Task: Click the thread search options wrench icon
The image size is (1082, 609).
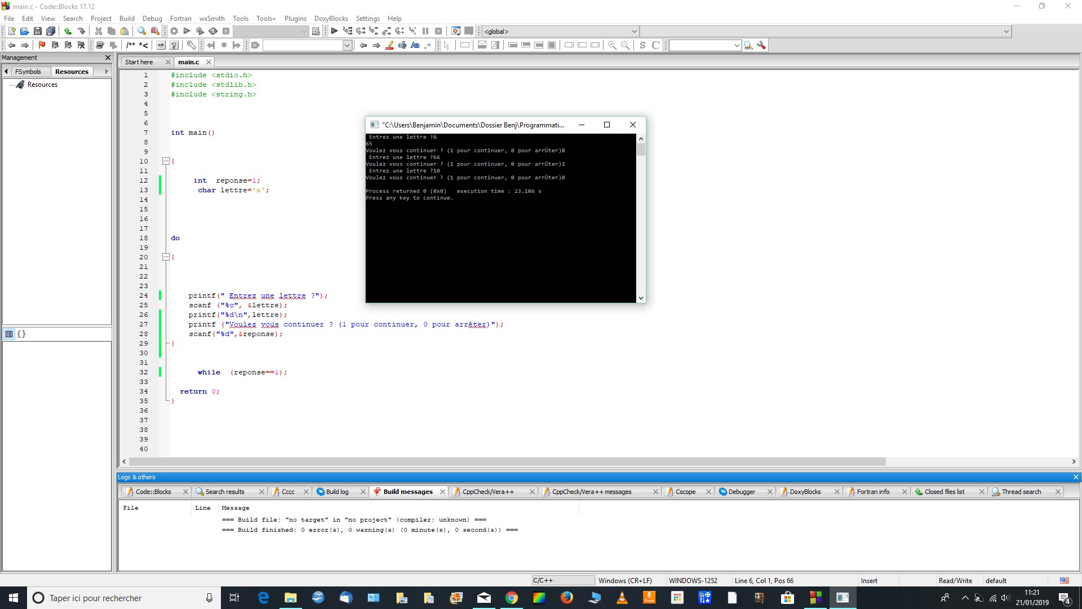Action: 761,45
